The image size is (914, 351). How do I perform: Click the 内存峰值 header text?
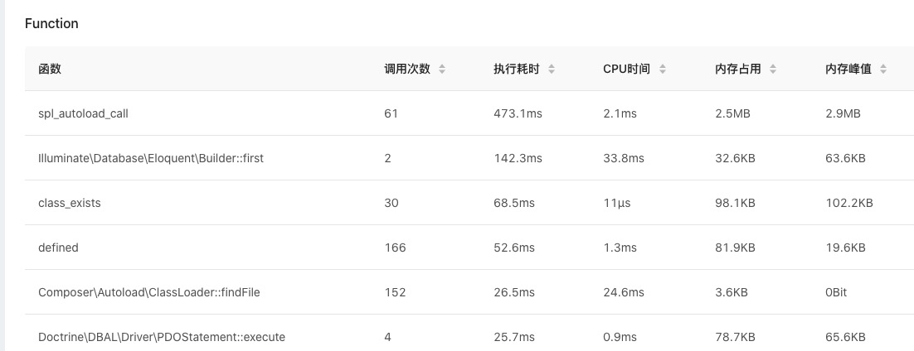[x=848, y=70]
